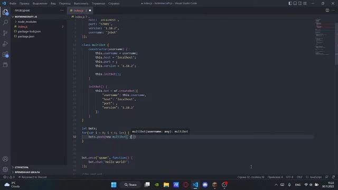Click the line and column indicator

tap(251, 177)
